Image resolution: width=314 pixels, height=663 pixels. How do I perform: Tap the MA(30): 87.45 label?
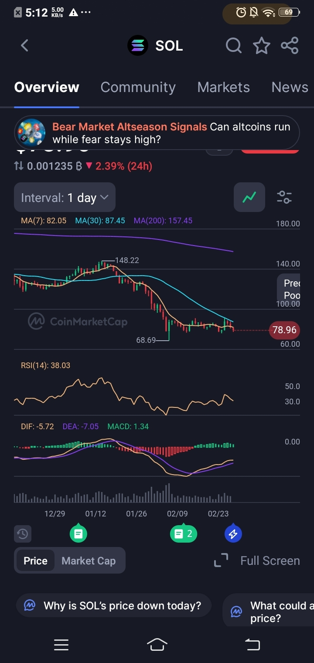100,221
